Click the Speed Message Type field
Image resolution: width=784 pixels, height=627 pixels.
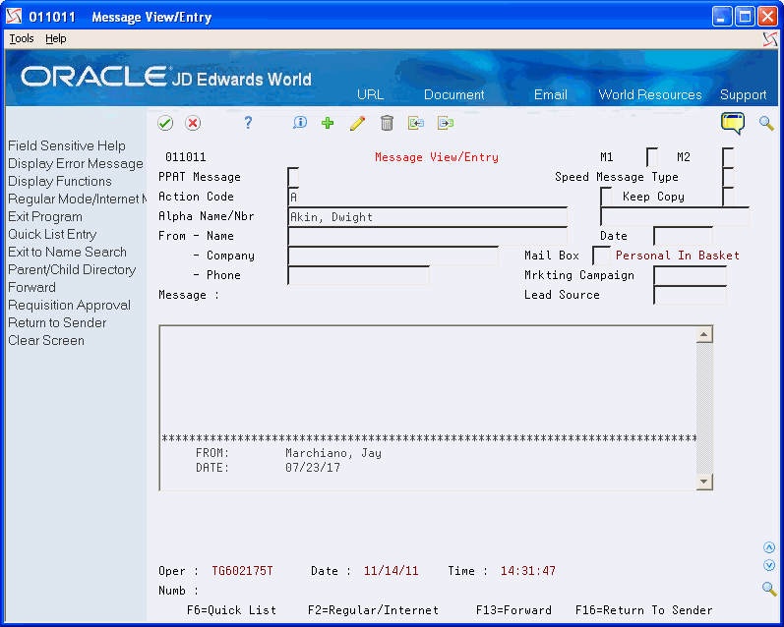coord(728,177)
